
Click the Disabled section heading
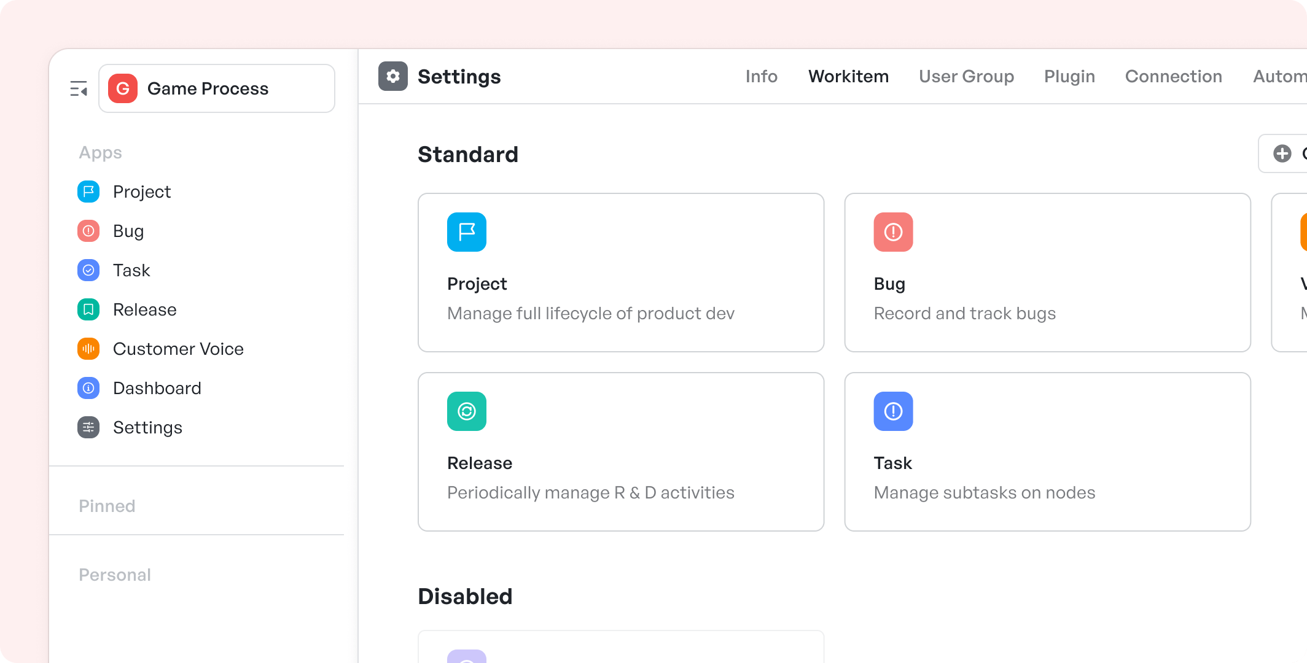(465, 596)
